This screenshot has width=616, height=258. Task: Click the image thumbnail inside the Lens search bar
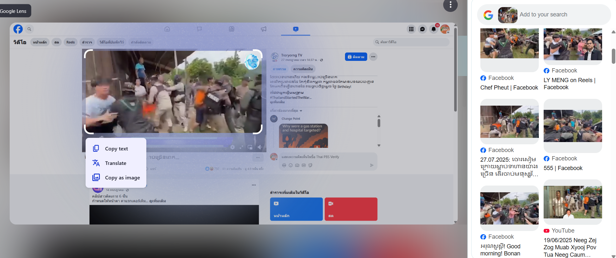(507, 15)
